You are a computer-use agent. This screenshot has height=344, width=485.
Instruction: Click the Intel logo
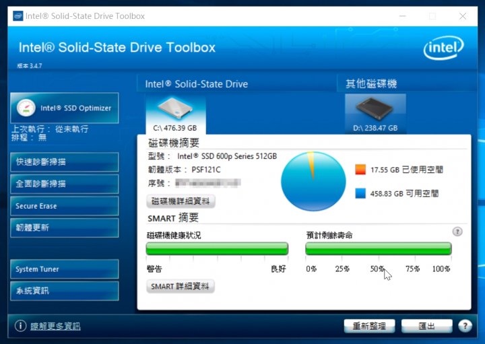coord(443,48)
